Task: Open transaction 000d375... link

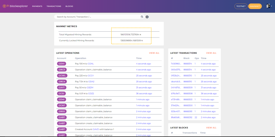Action: pos(176,70)
